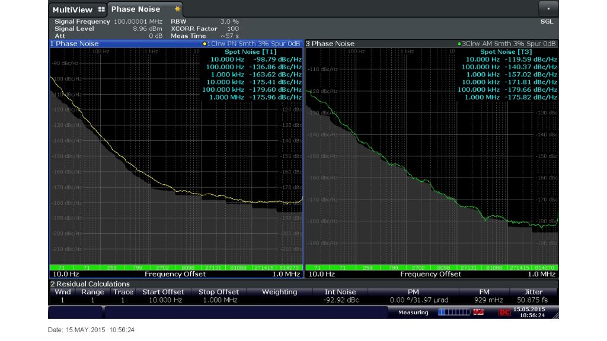Select the 2 Residual Calculations header
This screenshot has width=607, height=341.
pyautogui.click(x=90, y=284)
